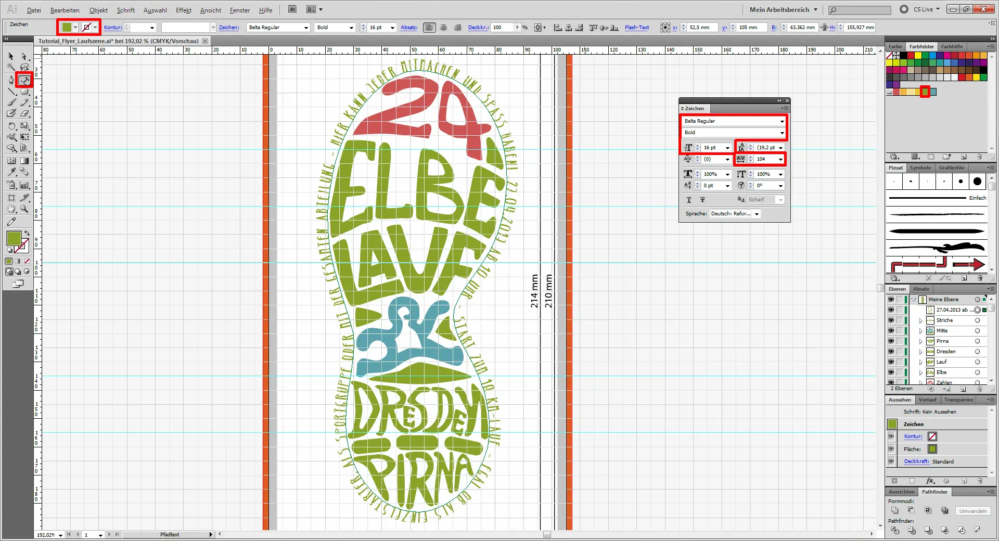The height and width of the screenshot is (541, 999).
Task: Click the Magic Wand tool
Action: click(x=11, y=67)
